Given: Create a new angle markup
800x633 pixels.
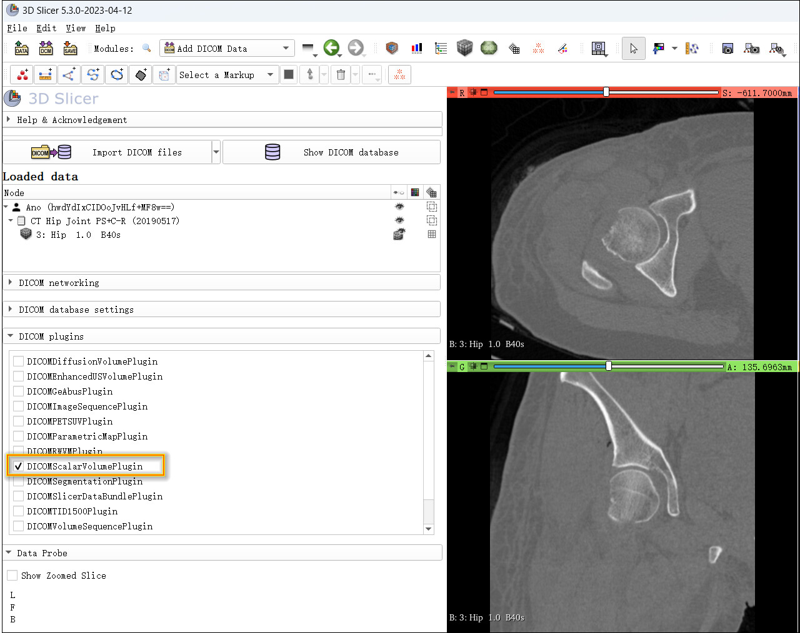Looking at the screenshot, I should tap(69, 75).
